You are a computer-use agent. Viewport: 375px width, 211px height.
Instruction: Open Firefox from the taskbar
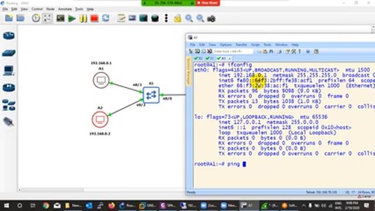[x=111, y=206]
